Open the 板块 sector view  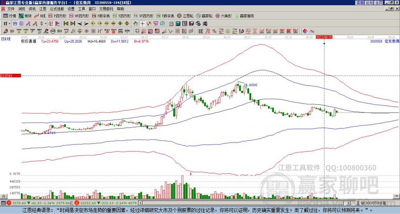pos(25,16)
